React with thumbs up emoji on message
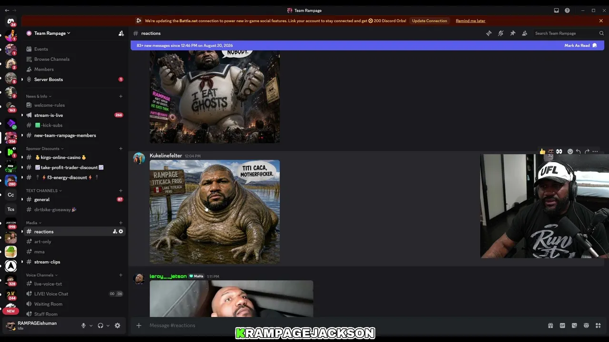 [x=542, y=152]
